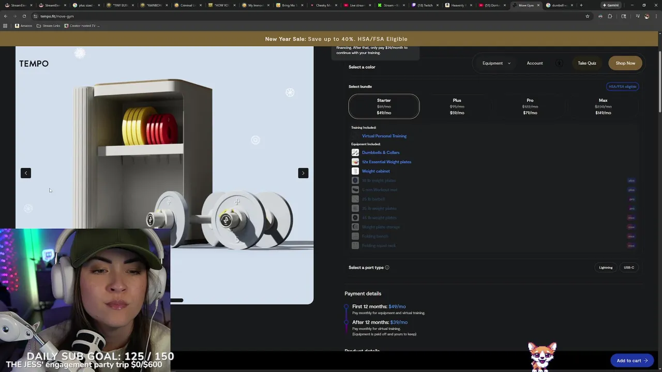Expand the Equipment dropdown menu
Viewport: 662px width, 372px height.
pos(496,63)
